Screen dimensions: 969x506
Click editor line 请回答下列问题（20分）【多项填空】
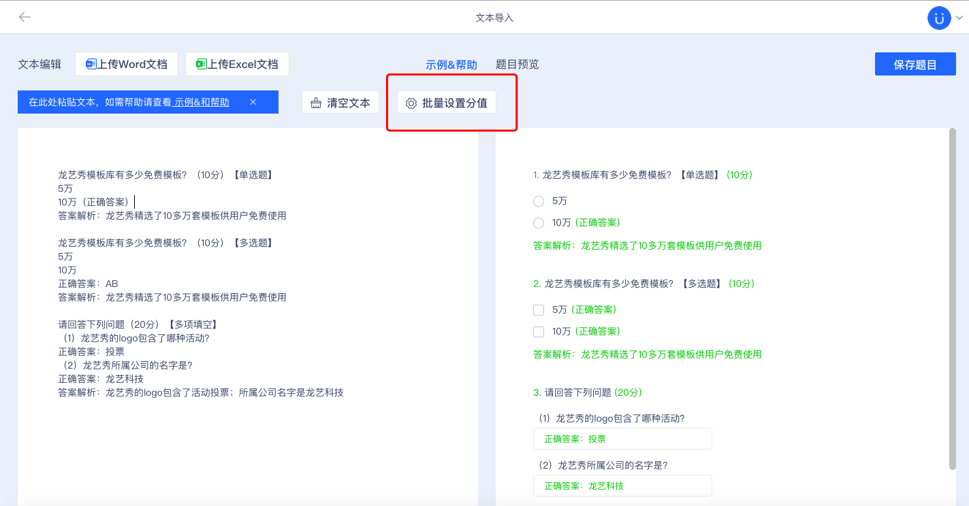pyautogui.click(x=138, y=324)
